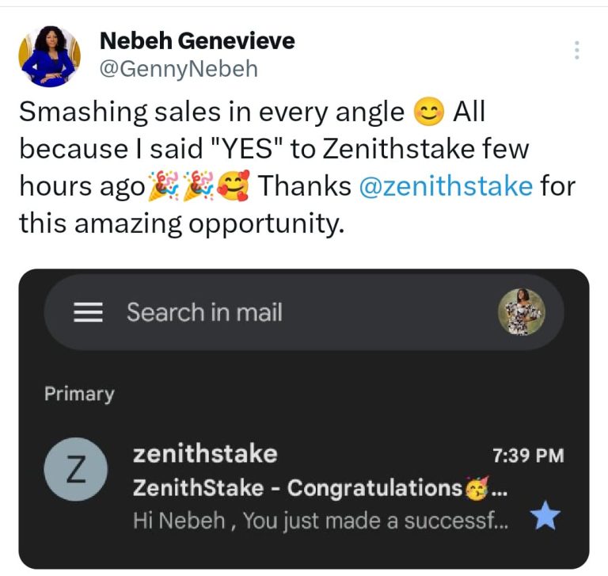Click the party face emoji in email subject

click(x=477, y=487)
